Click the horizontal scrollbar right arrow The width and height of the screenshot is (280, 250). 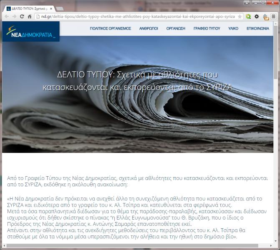pyautogui.click(x=271, y=246)
